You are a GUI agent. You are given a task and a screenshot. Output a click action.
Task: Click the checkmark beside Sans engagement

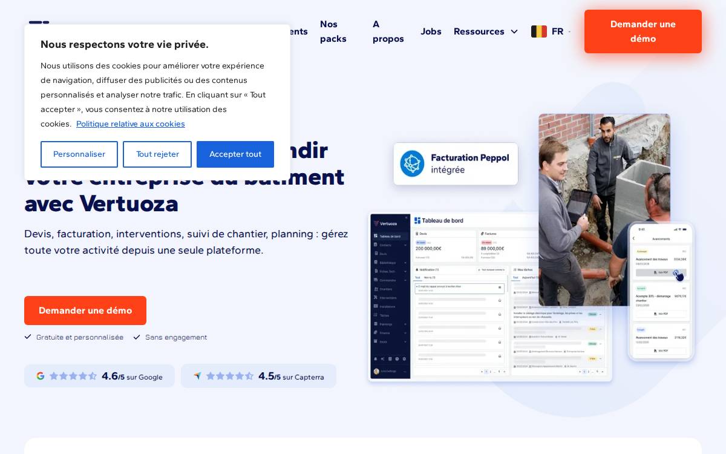(137, 337)
